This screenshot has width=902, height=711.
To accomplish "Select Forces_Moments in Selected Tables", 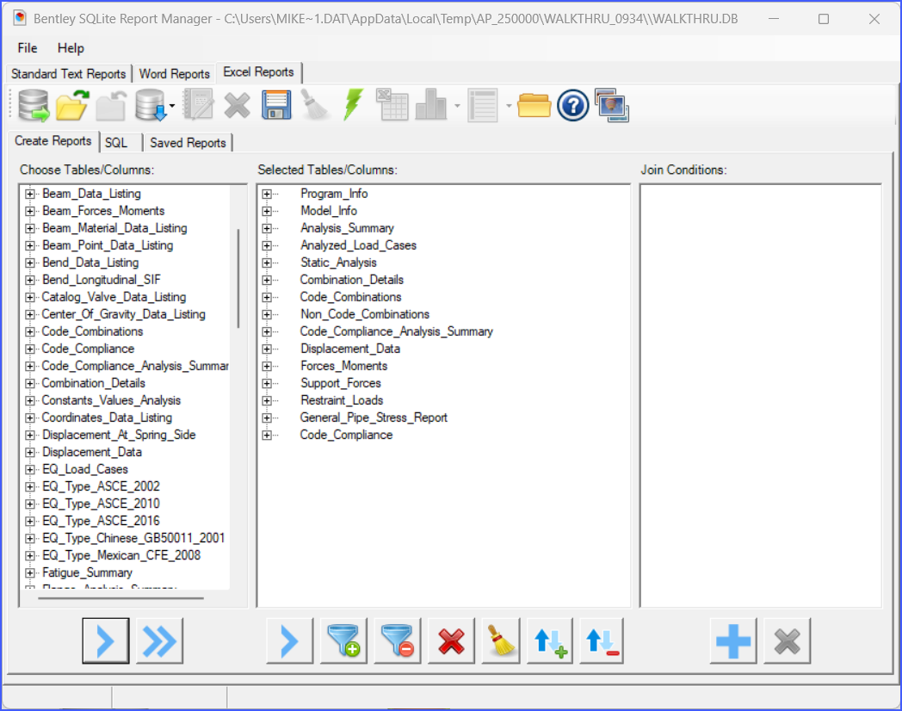I will coord(344,366).
